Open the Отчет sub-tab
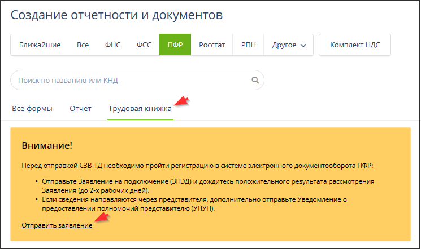This screenshot has width=421, height=249. (80, 109)
